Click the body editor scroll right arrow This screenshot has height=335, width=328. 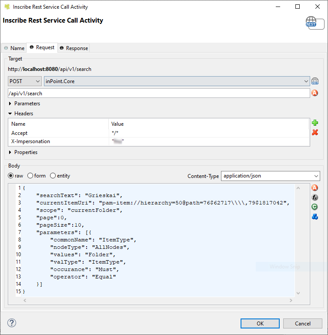(x=291, y=300)
